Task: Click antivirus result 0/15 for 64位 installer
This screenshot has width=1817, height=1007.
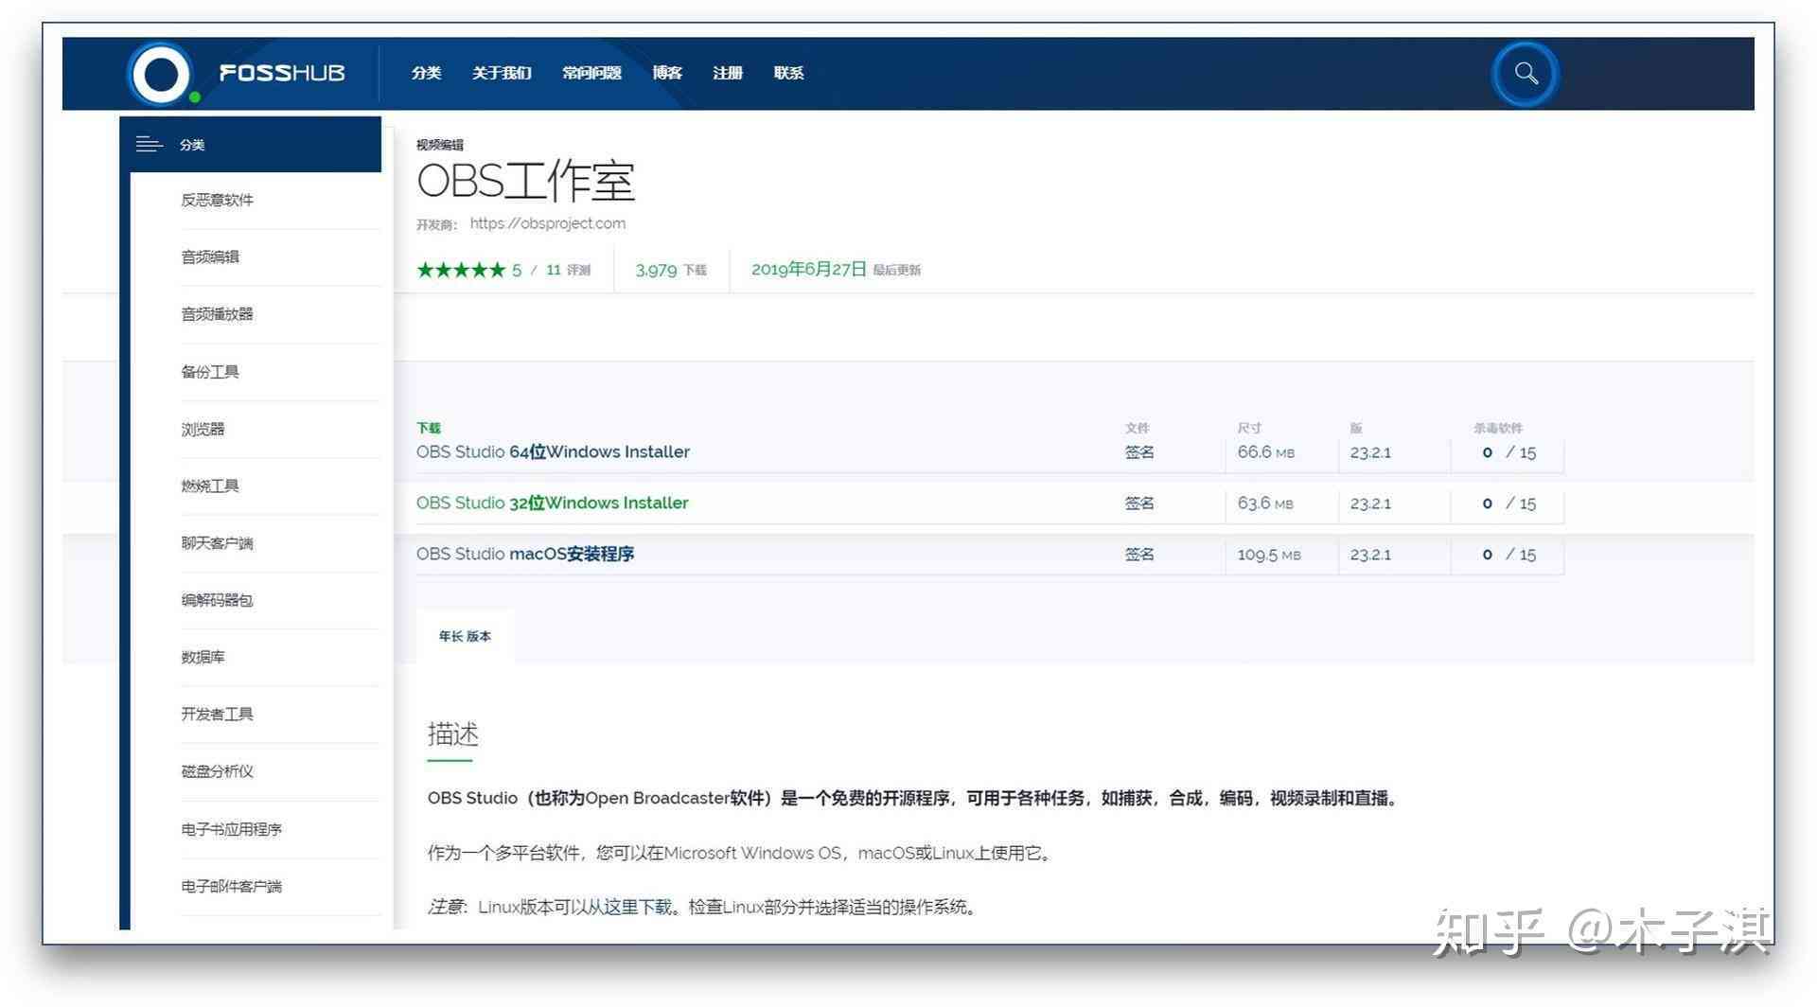Action: tap(1508, 452)
